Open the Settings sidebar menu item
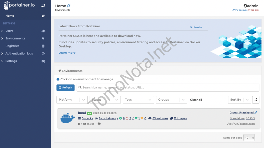This screenshot has height=148, width=264. [11, 61]
